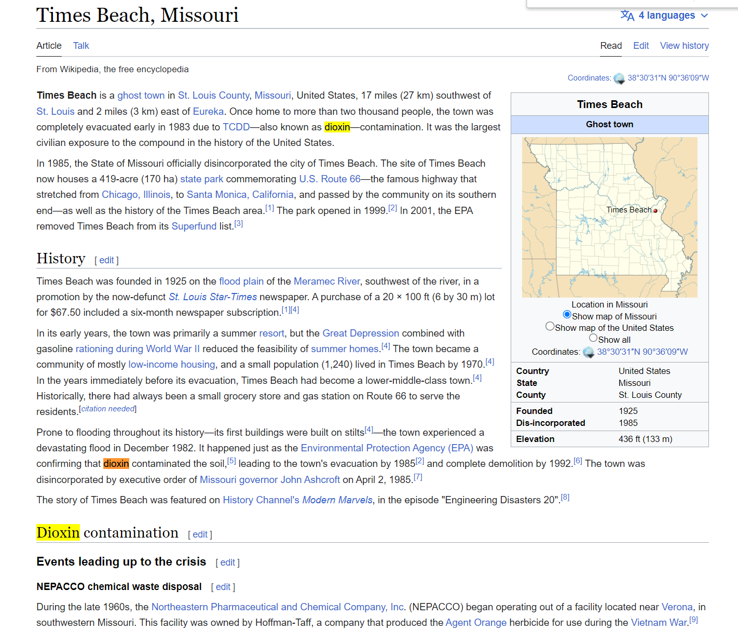Screen dimensions: 738x630
Task: Open rationing during World War II link
Action: (x=138, y=349)
